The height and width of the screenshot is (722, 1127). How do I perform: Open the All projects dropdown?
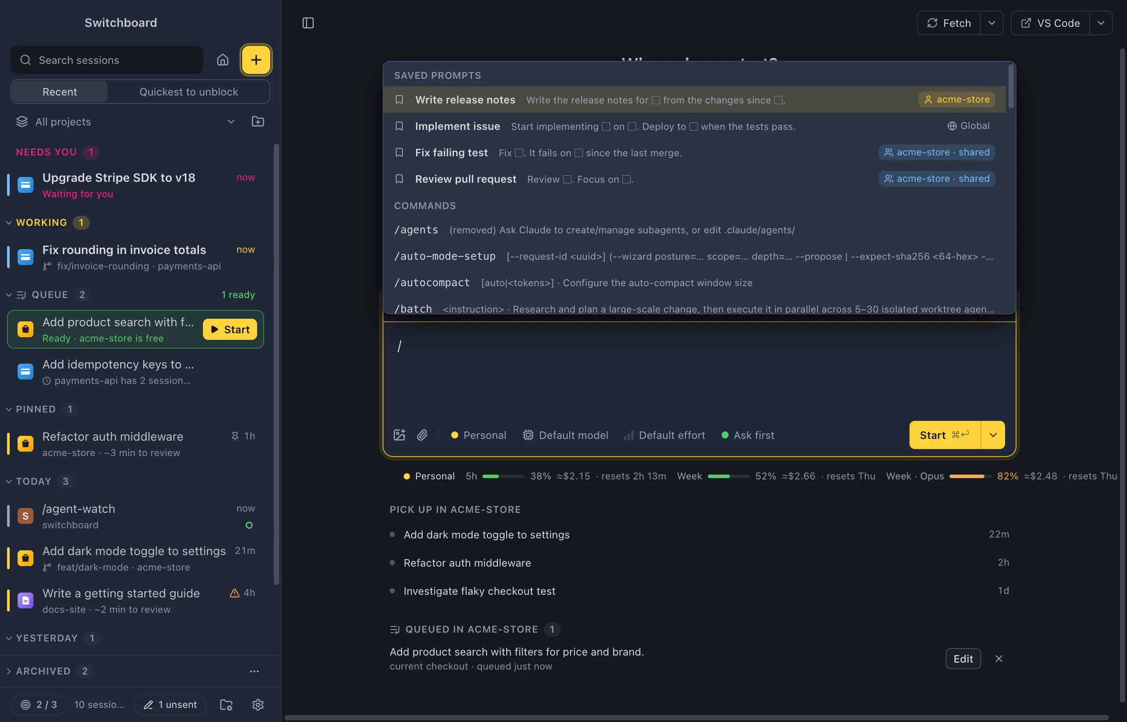[x=125, y=122]
